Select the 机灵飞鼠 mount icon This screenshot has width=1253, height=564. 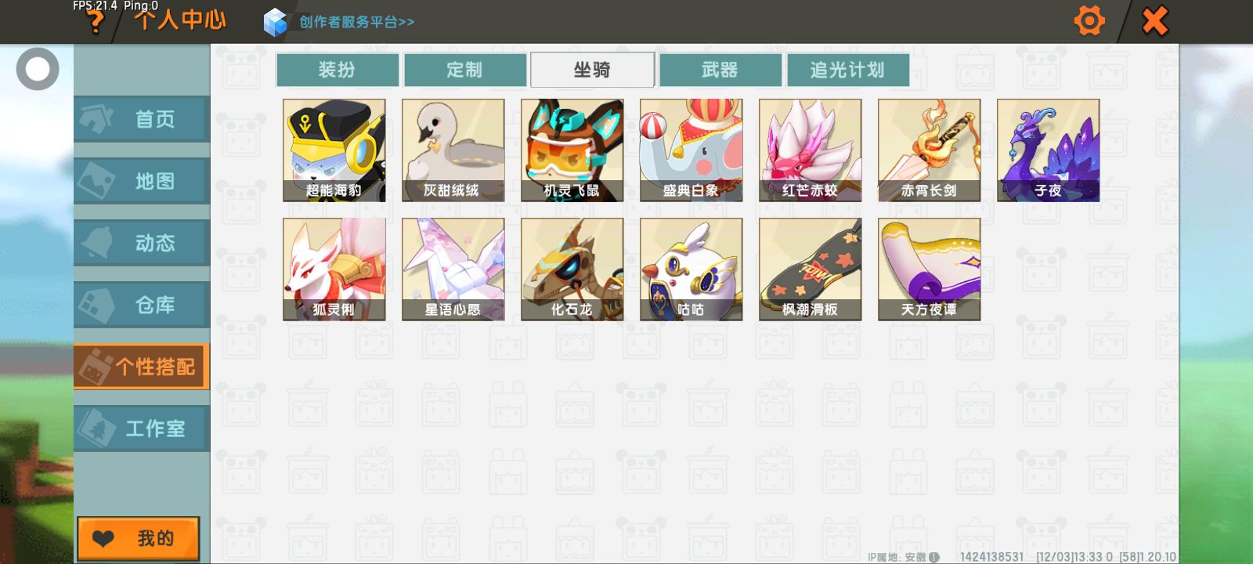(x=572, y=150)
